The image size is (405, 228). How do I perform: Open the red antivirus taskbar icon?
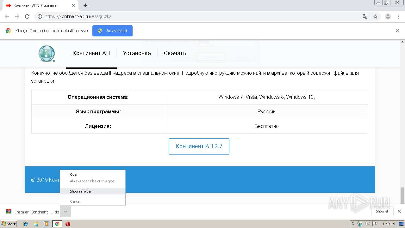tap(68, 224)
